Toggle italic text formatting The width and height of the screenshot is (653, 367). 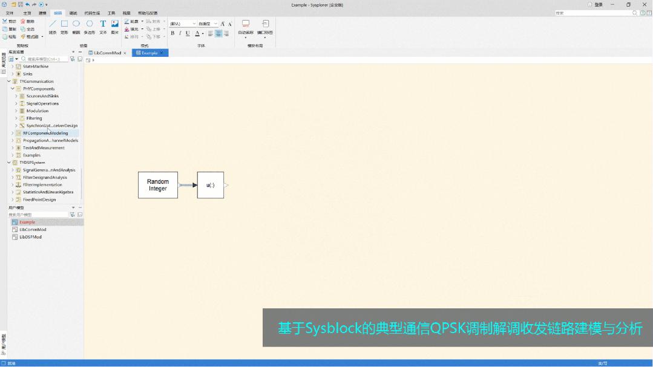180,33
